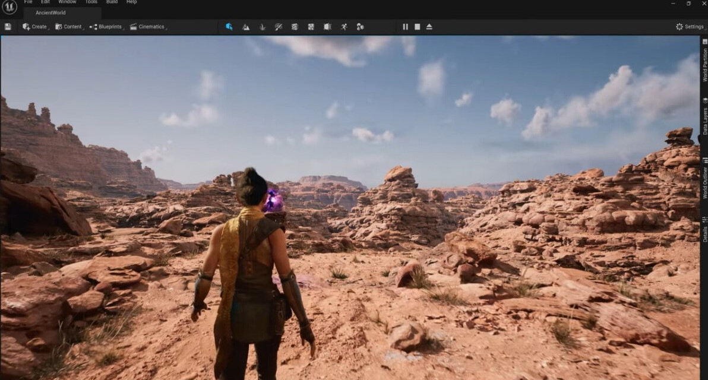
Task: Expand the Cinematics dropdown
Action: click(150, 26)
